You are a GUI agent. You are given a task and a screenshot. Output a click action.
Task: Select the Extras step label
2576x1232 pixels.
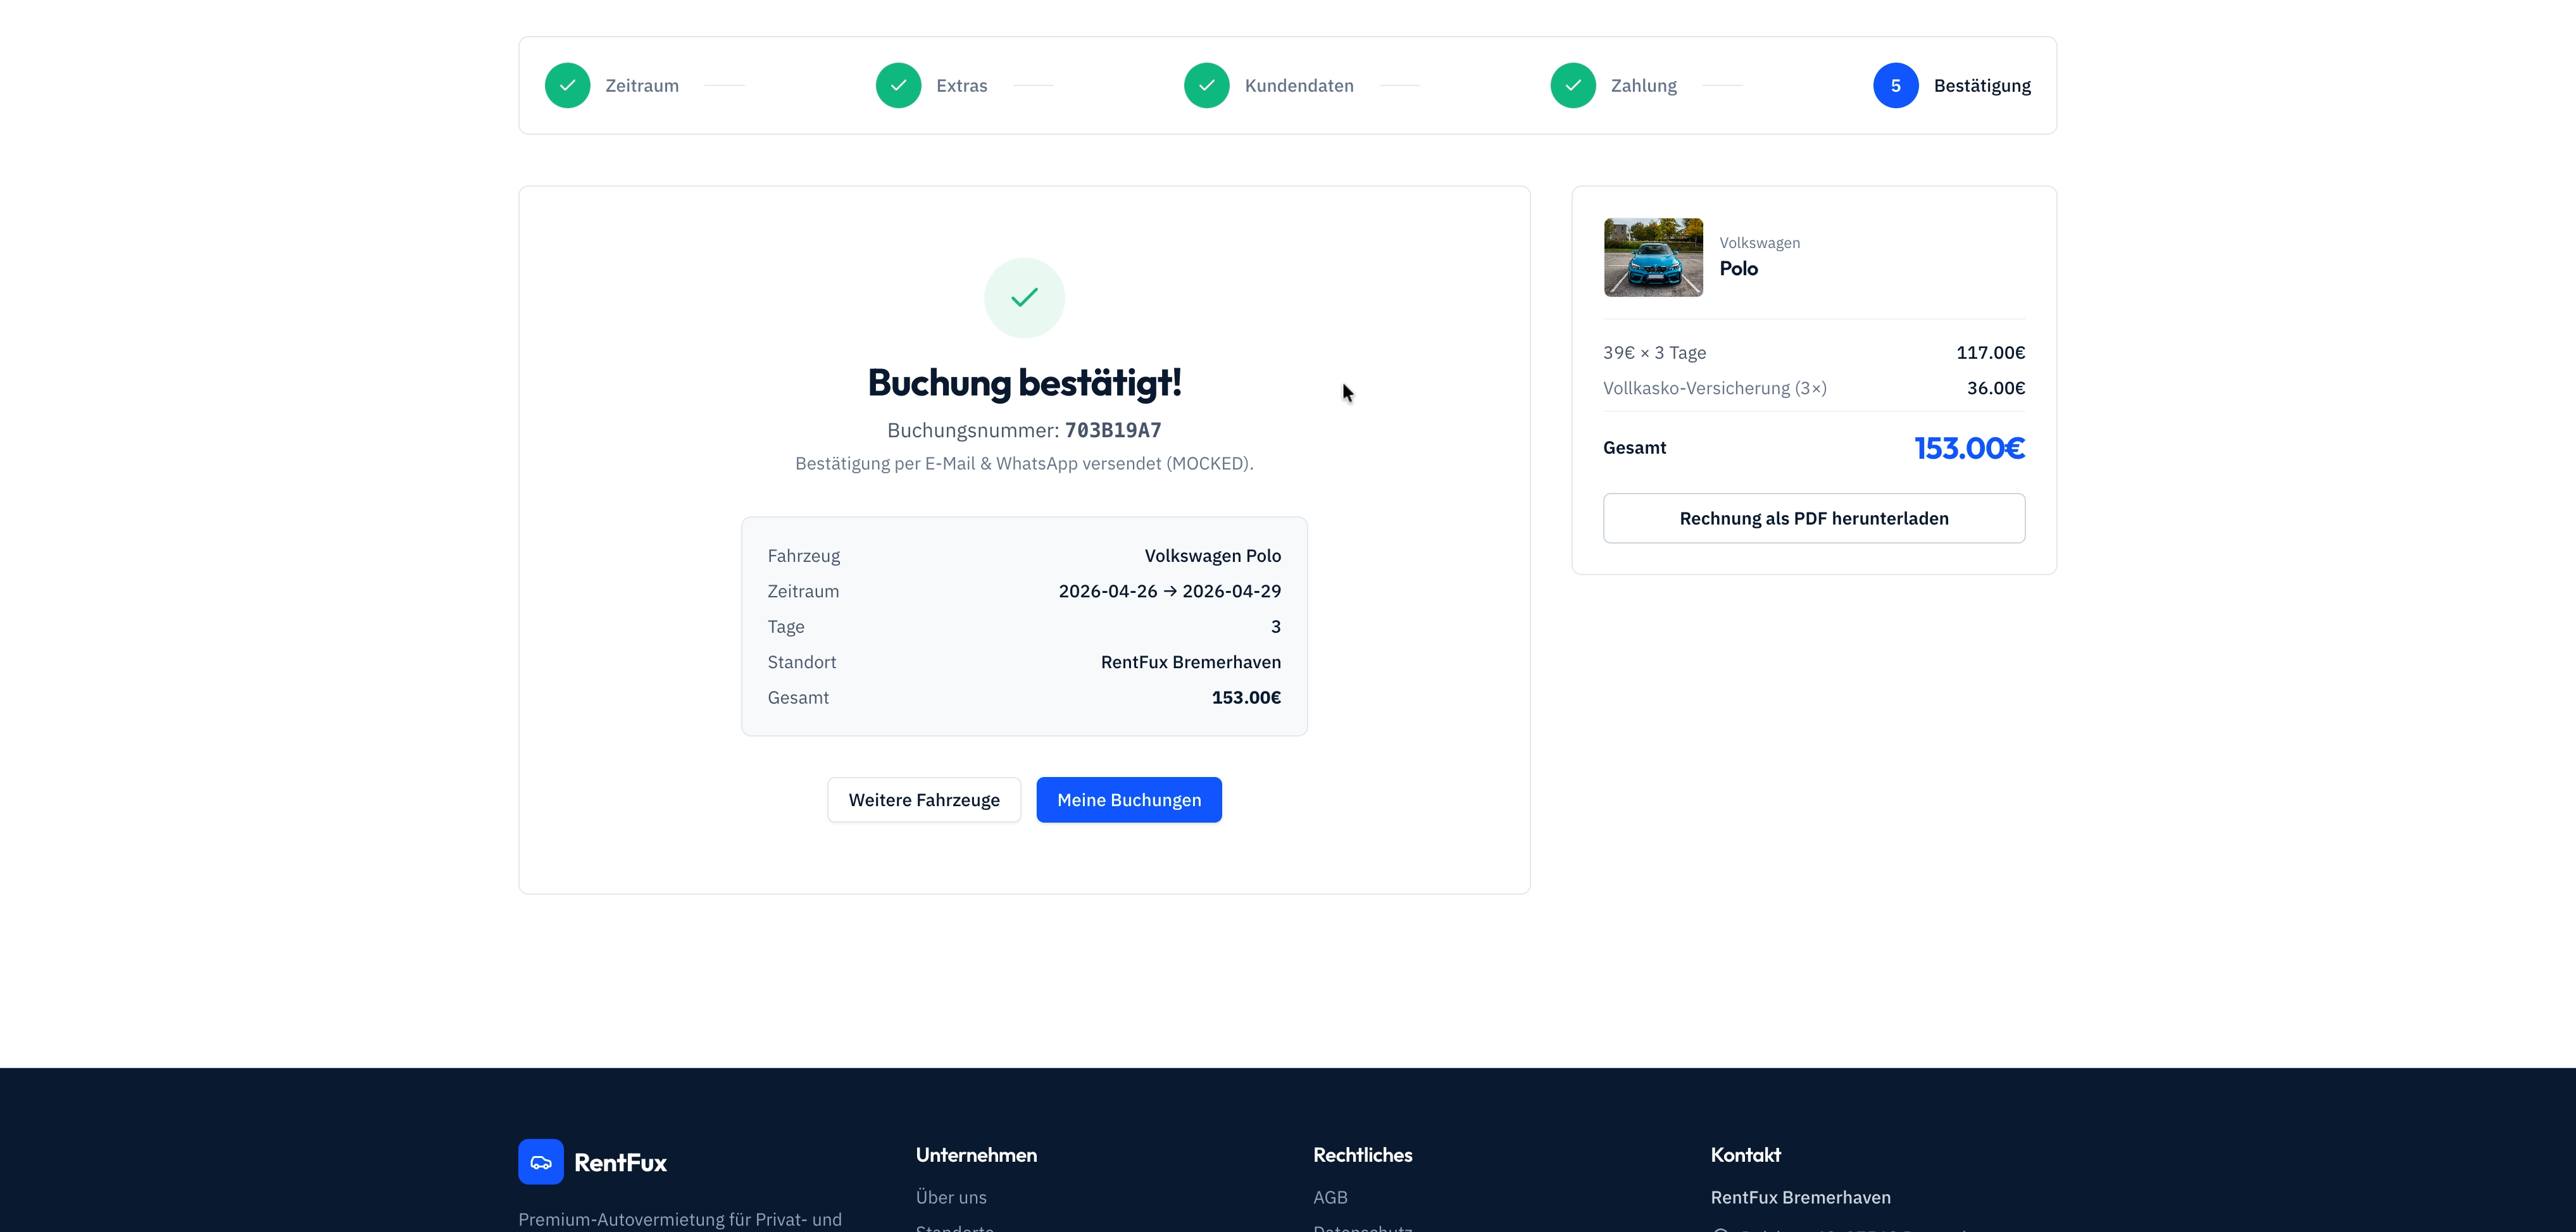pyautogui.click(x=961, y=86)
